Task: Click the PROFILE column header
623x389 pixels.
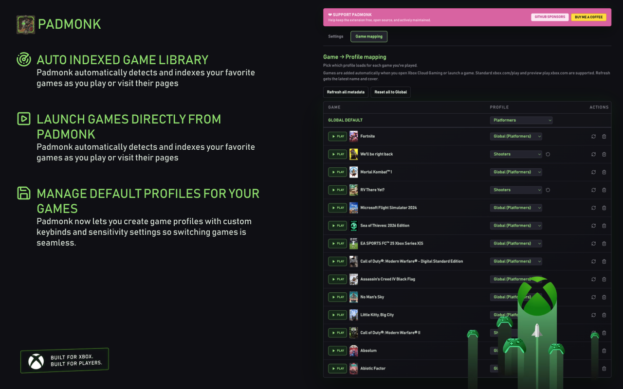Action: [x=499, y=107]
